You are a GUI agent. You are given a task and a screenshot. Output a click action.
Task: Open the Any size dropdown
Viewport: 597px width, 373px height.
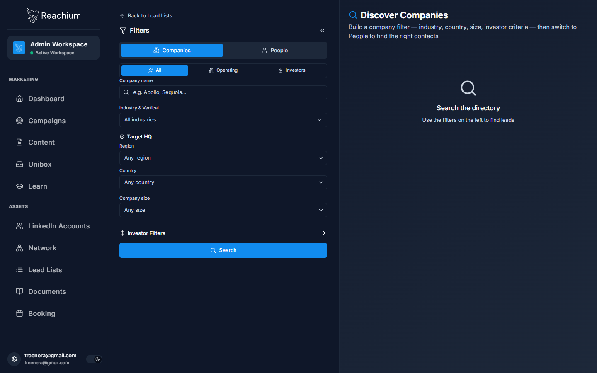coord(223,210)
